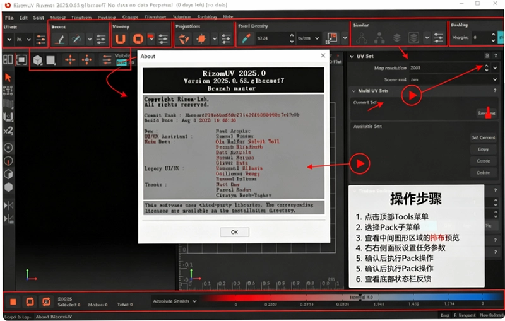The width and height of the screenshot is (505, 321).
Task: Click the solid white hexagon icon
Action: coord(8,187)
